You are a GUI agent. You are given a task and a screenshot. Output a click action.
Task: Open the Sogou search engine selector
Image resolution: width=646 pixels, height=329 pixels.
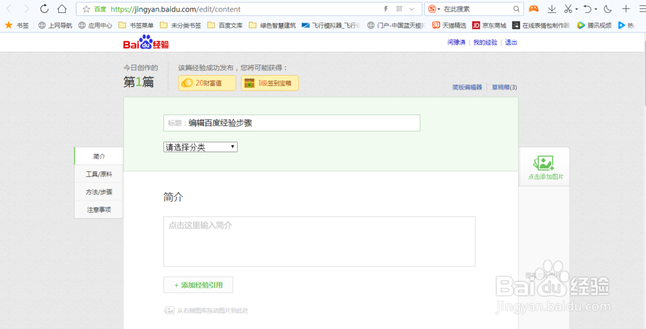click(x=434, y=8)
